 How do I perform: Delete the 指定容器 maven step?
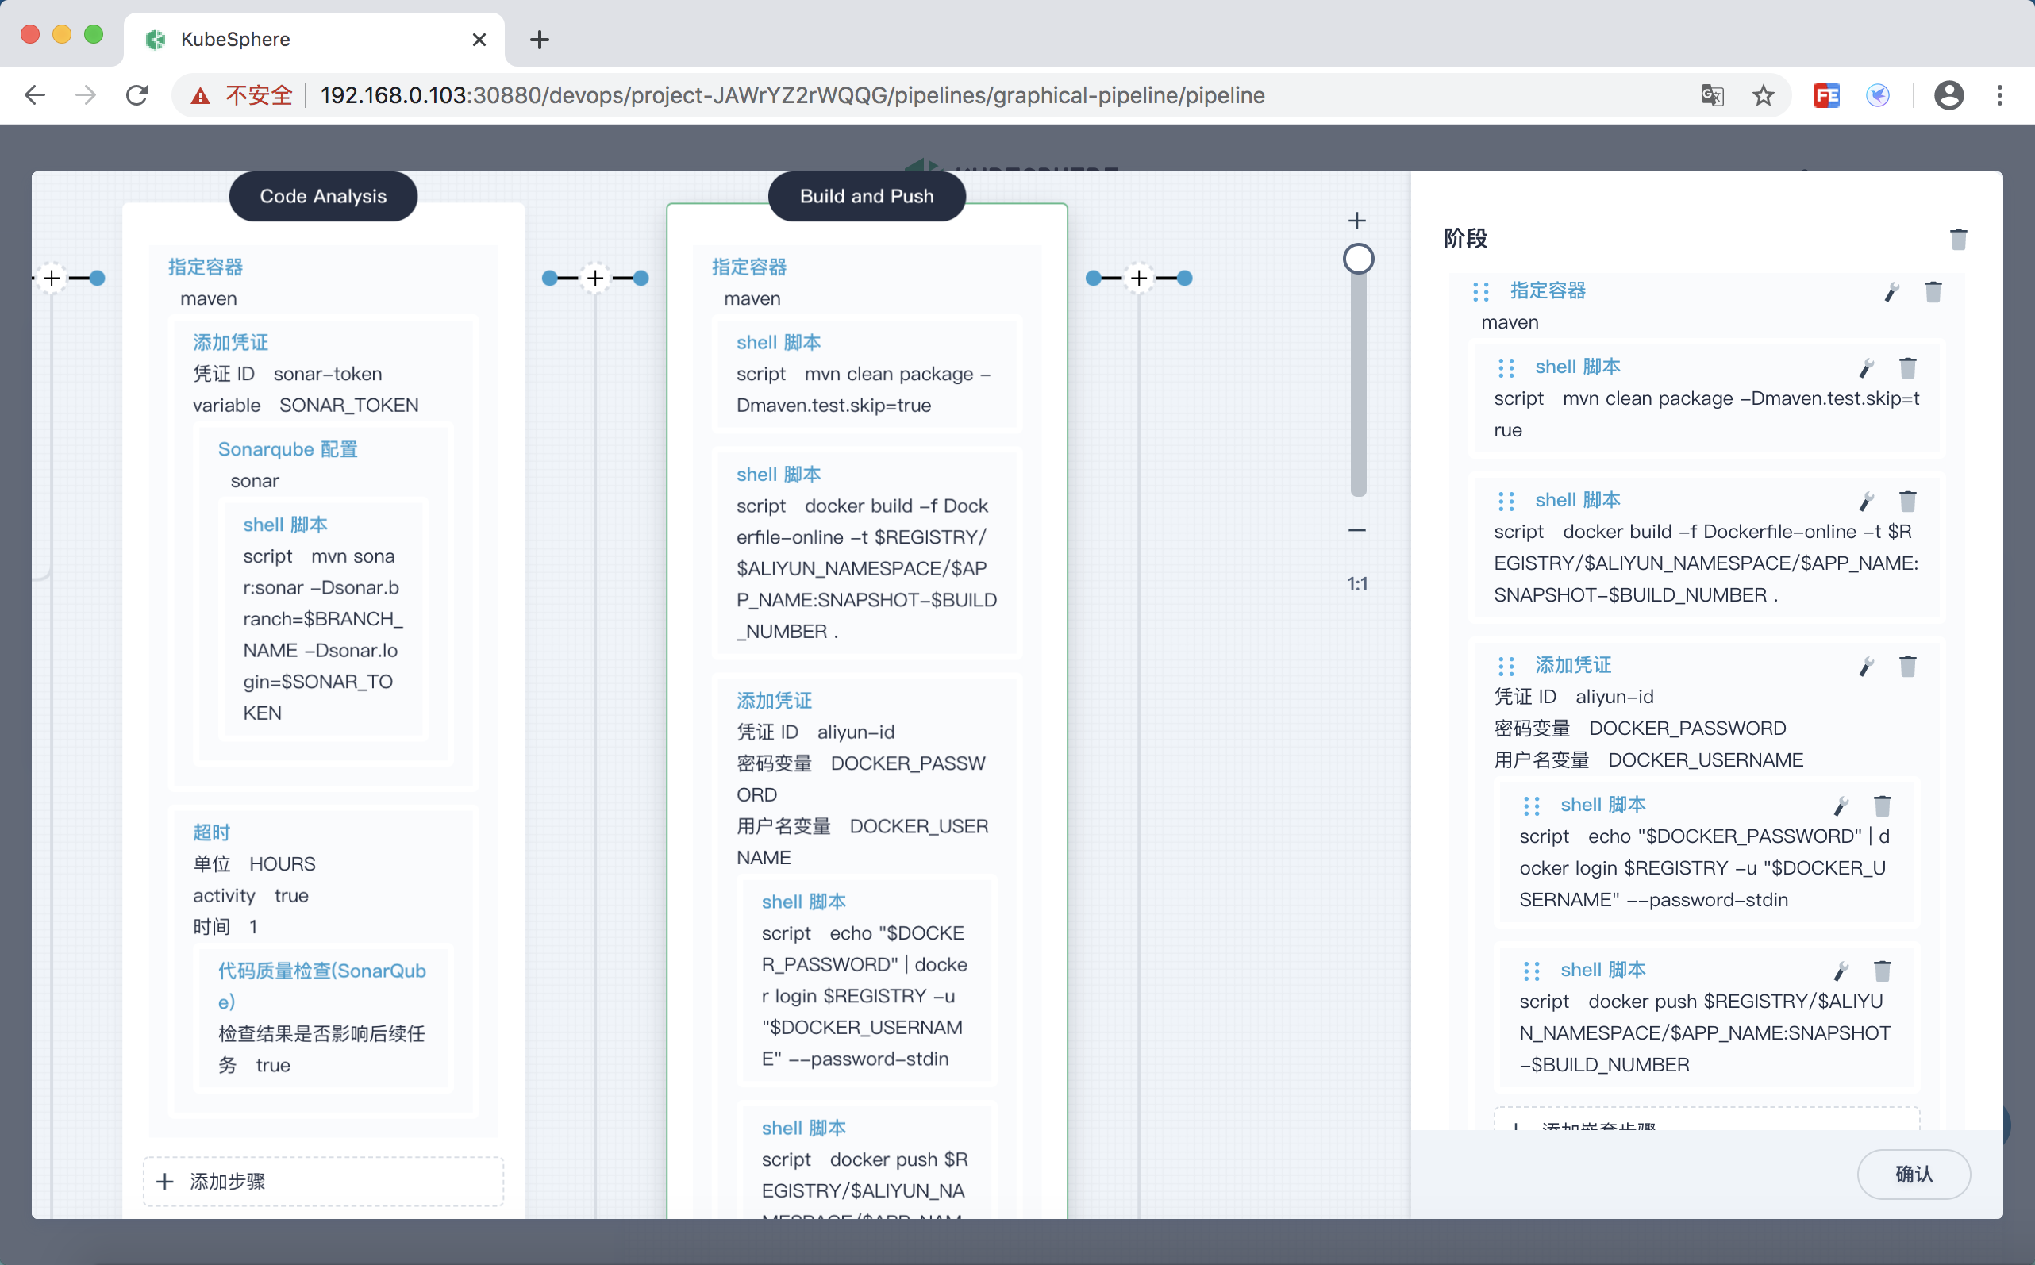1933,292
